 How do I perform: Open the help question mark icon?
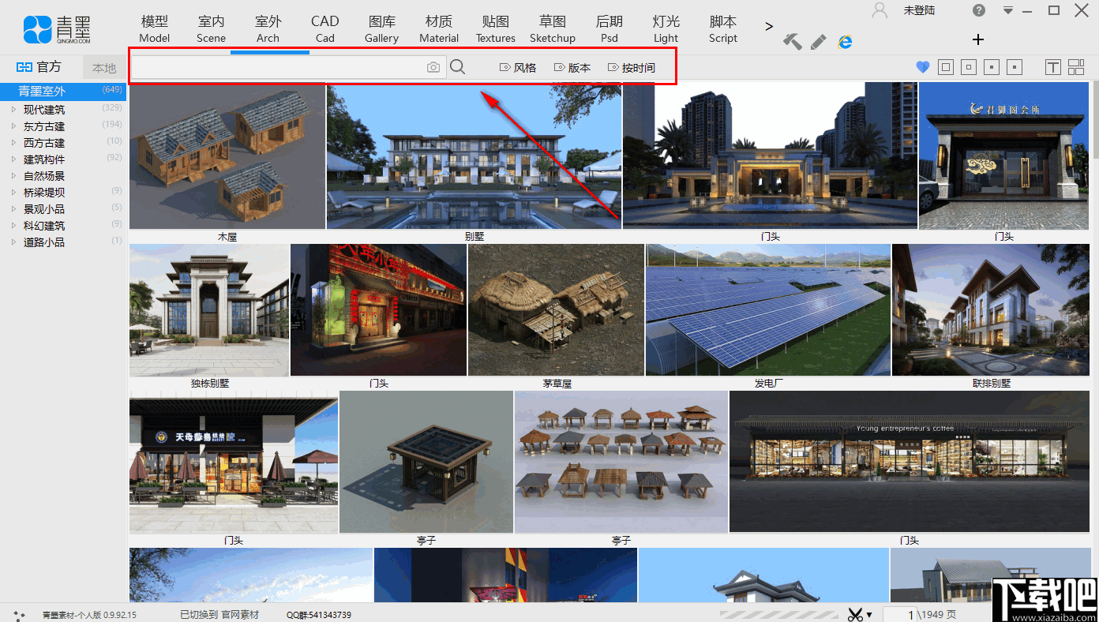[x=979, y=10]
